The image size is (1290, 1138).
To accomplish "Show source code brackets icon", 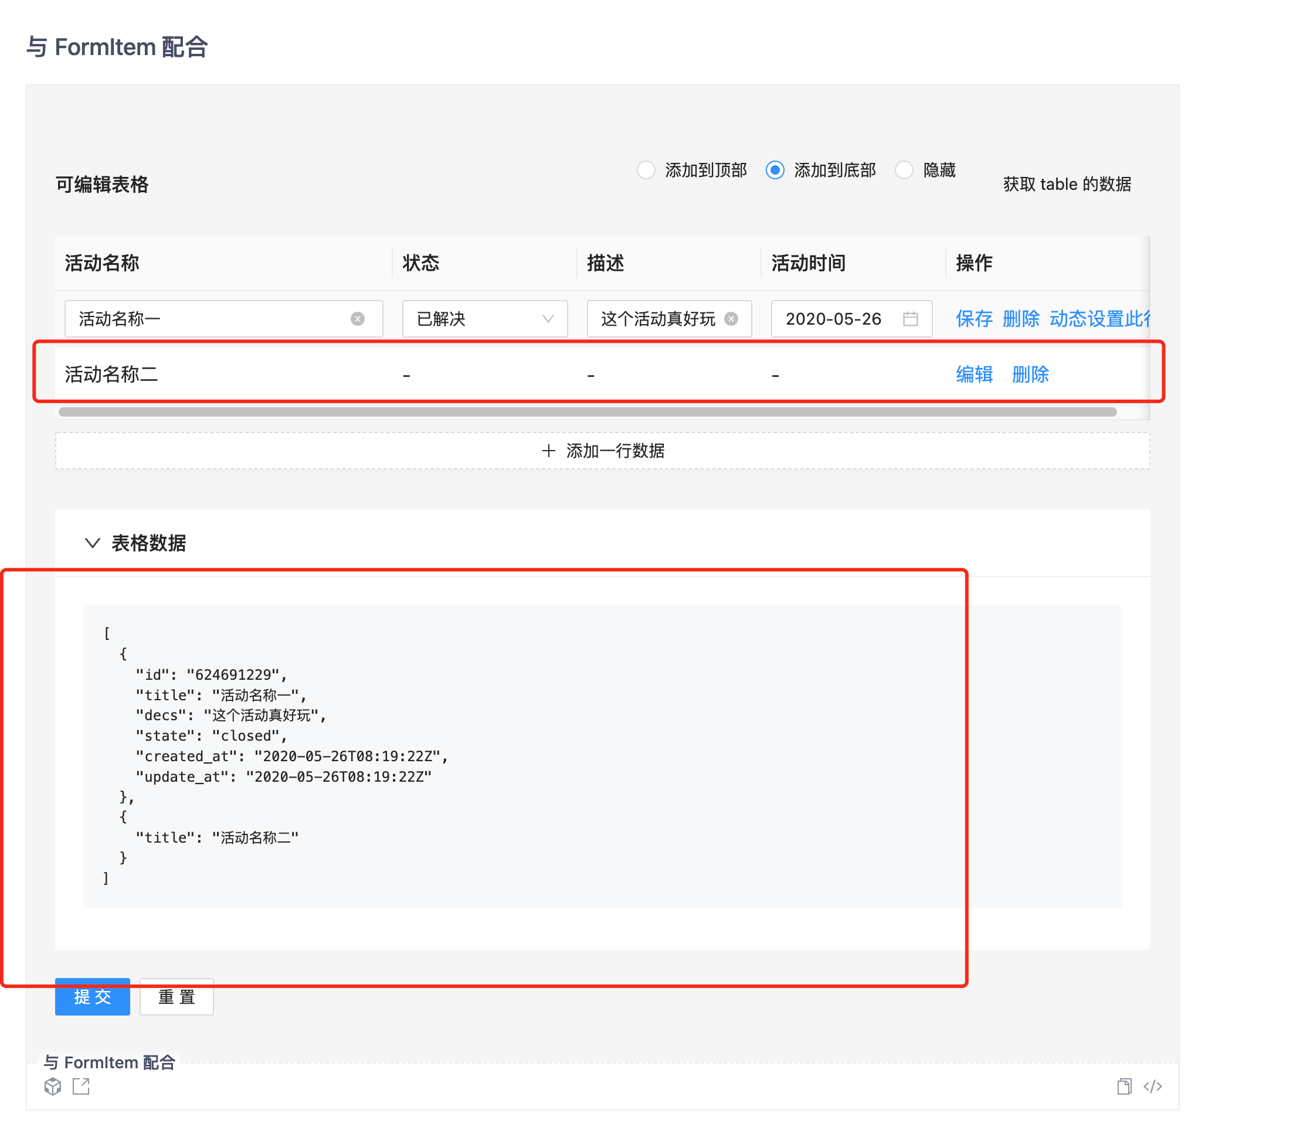I will 1152,1086.
